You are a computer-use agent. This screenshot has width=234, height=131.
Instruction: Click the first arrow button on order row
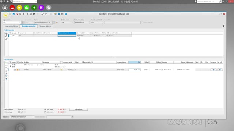point(214,70)
